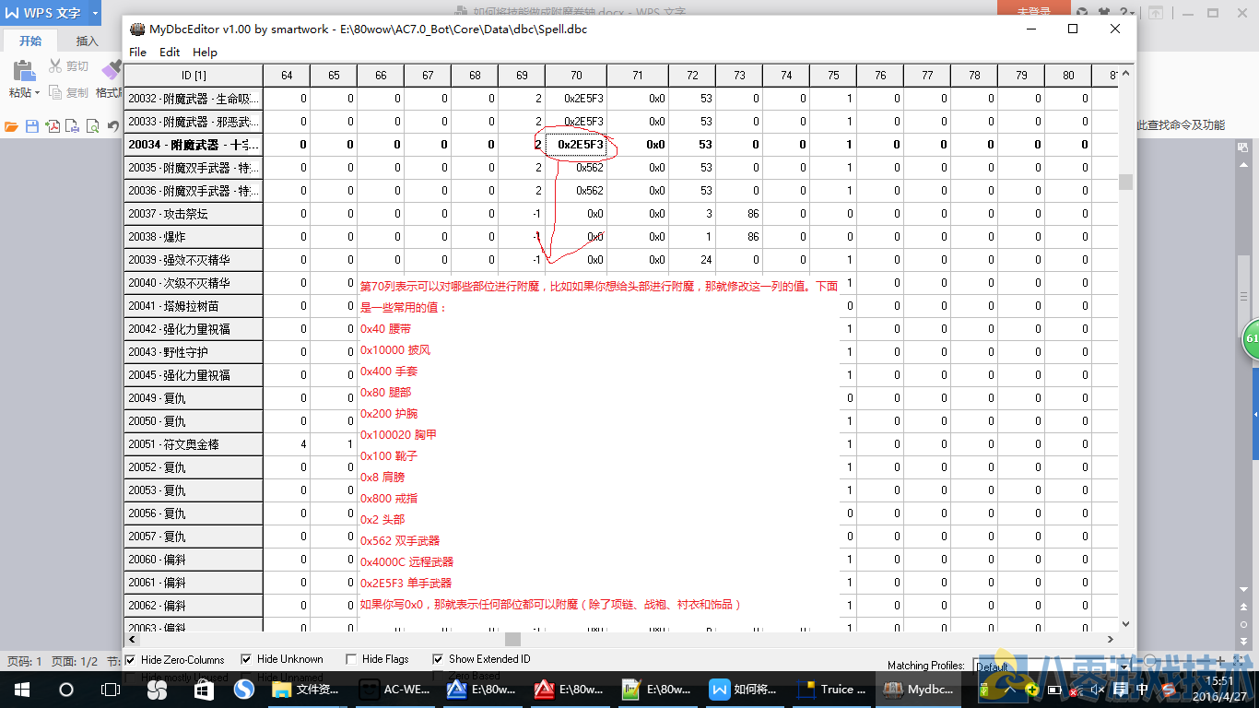Click the 未登录 login button
This screenshot has width=1259, height=708.
tap(1033, 11)
